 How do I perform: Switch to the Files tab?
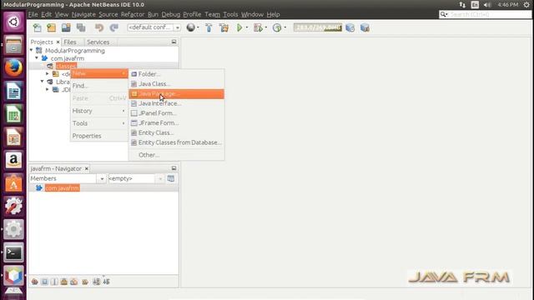click(x=70, y=42)
